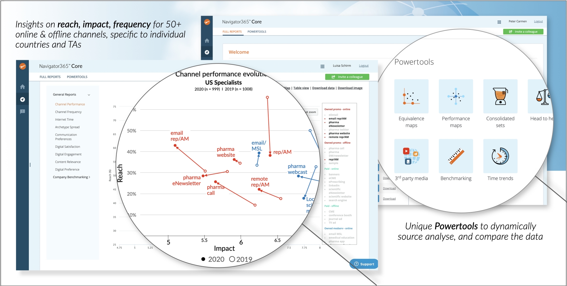Image resolution: width=567 pixels, height=286 pixels.
Task: Open Consolidated sets blender icon
Action: pos(500,96)
